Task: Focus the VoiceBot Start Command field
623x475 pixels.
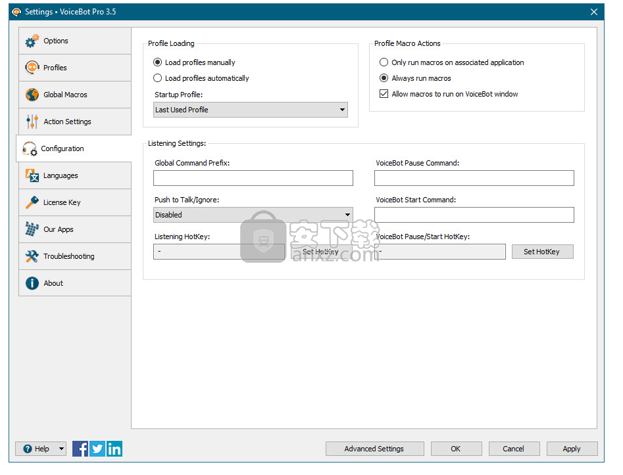Action: 474,215
